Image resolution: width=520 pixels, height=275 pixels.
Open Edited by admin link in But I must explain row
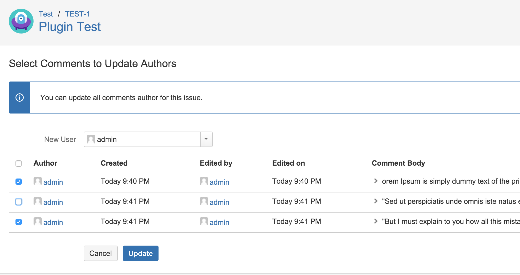(219, 222)
